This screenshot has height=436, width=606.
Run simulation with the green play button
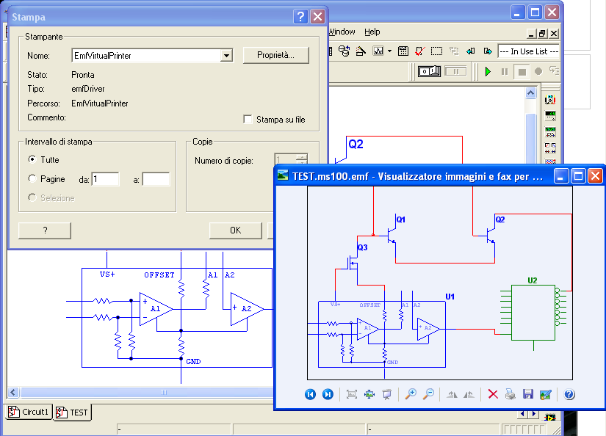(x=487, y=71)
